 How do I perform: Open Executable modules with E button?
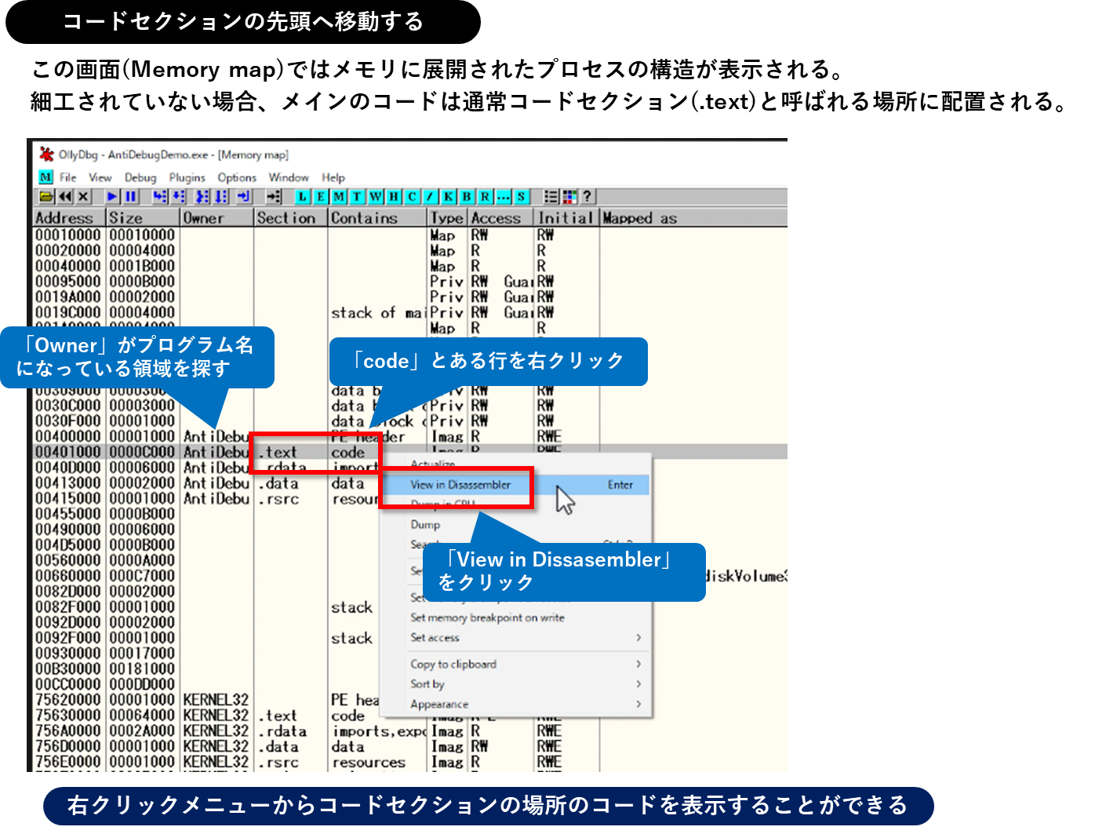(x=321, y=196)
